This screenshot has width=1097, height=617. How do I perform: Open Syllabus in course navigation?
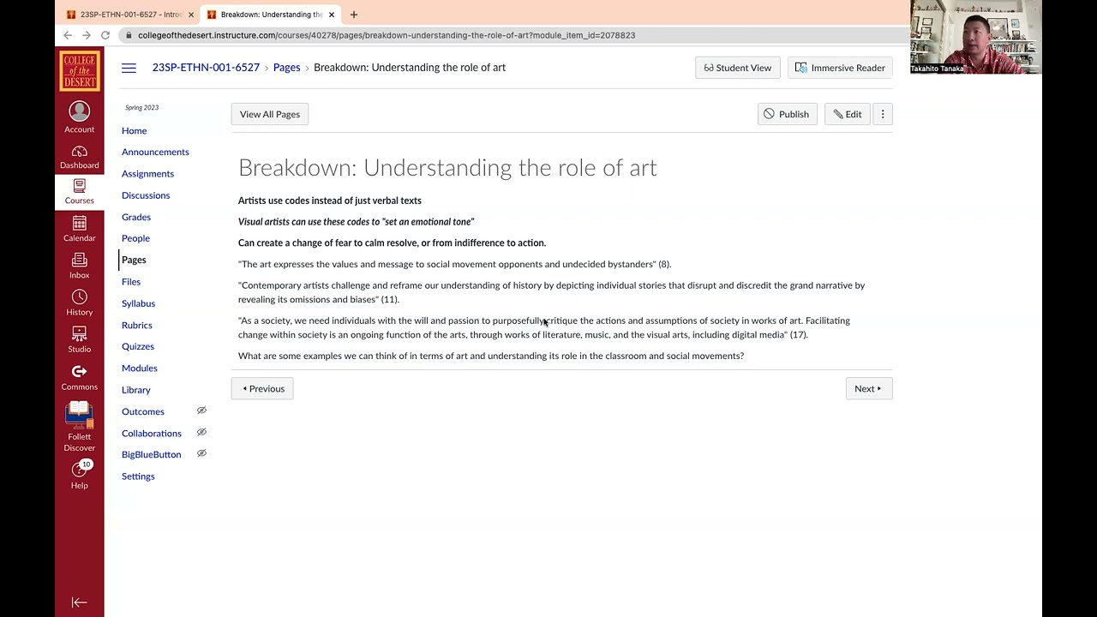point(138,303)
